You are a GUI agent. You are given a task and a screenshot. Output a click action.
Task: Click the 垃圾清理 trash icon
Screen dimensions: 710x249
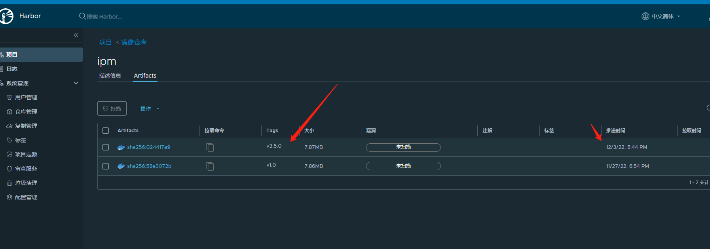click(9, 183)
